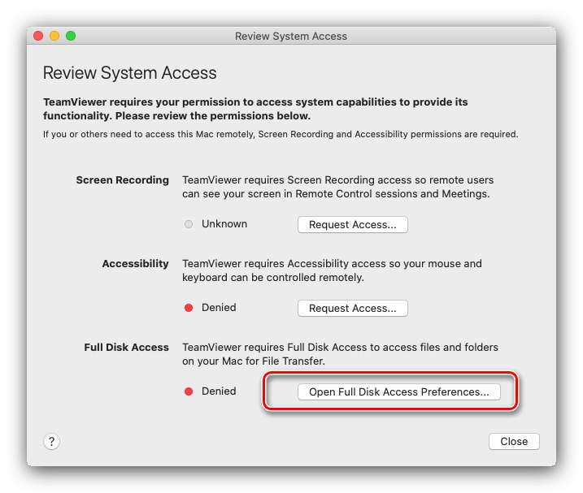Click the Denied text under Full Disk Access
583x493 pixels.
pyautogui.click(x=219, y=391)
